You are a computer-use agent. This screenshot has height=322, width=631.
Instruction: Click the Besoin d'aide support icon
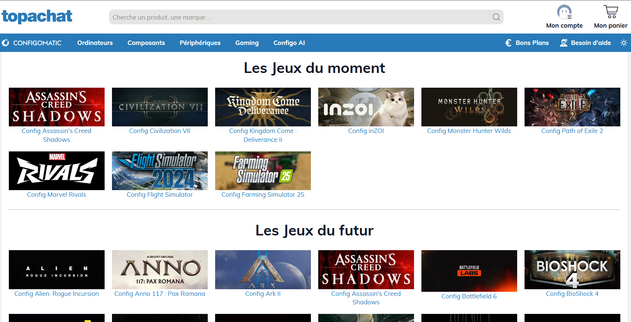pos(564,43)
